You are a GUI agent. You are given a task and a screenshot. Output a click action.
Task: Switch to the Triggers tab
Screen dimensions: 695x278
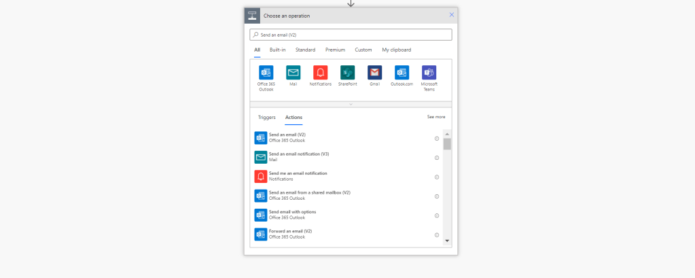(267, 117)
